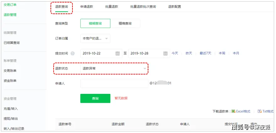Open 充值/转入 in the sidebar
Viewport: 276px width, 133px height.
[11, 109]
